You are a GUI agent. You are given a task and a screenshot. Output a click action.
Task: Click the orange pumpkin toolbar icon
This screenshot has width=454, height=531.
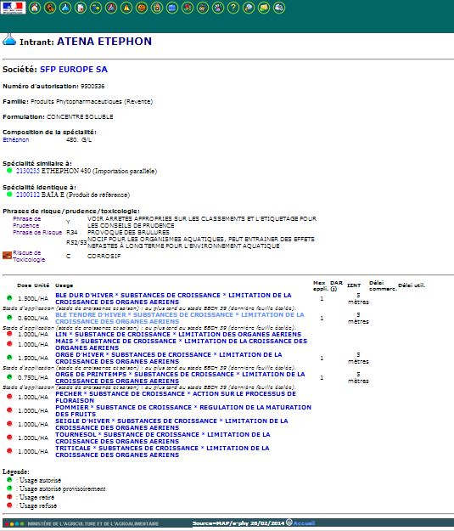pyautogui.click(x=142, y=8)
